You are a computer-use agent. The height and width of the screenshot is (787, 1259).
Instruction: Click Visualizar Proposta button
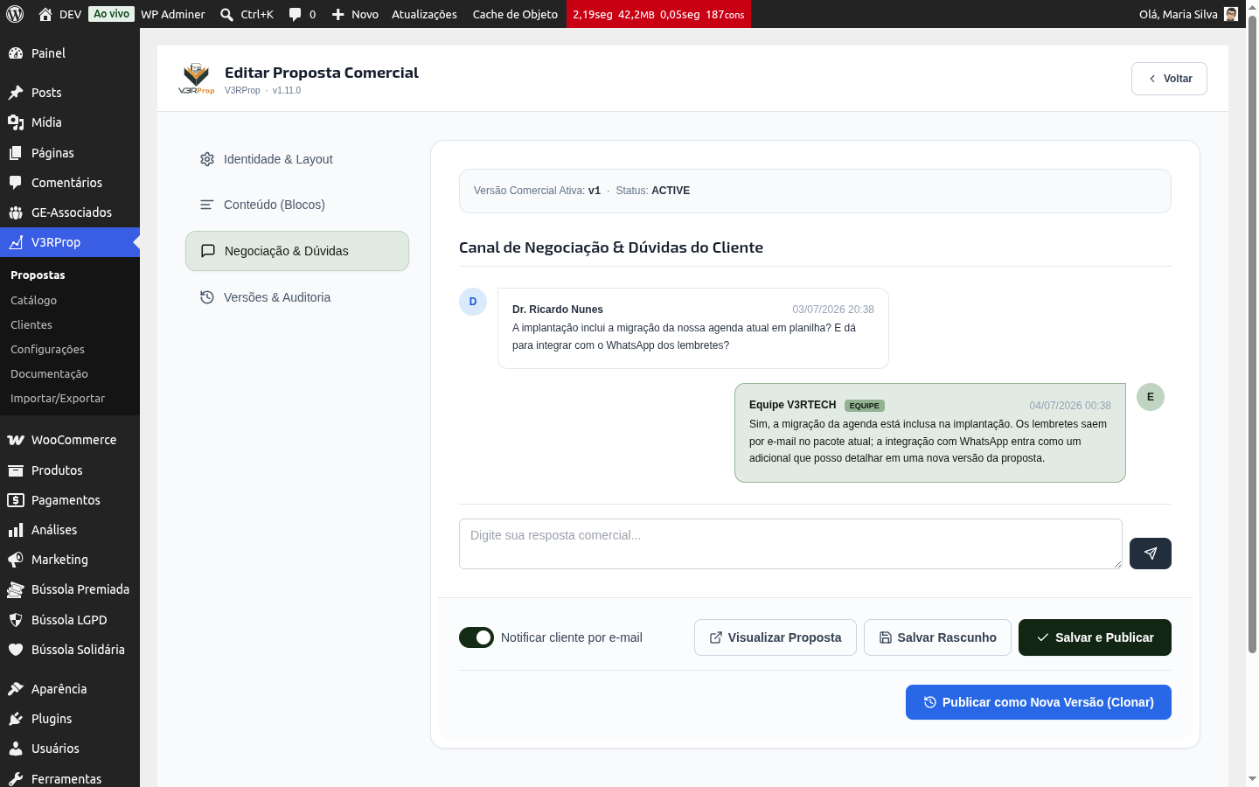(776, 637)
